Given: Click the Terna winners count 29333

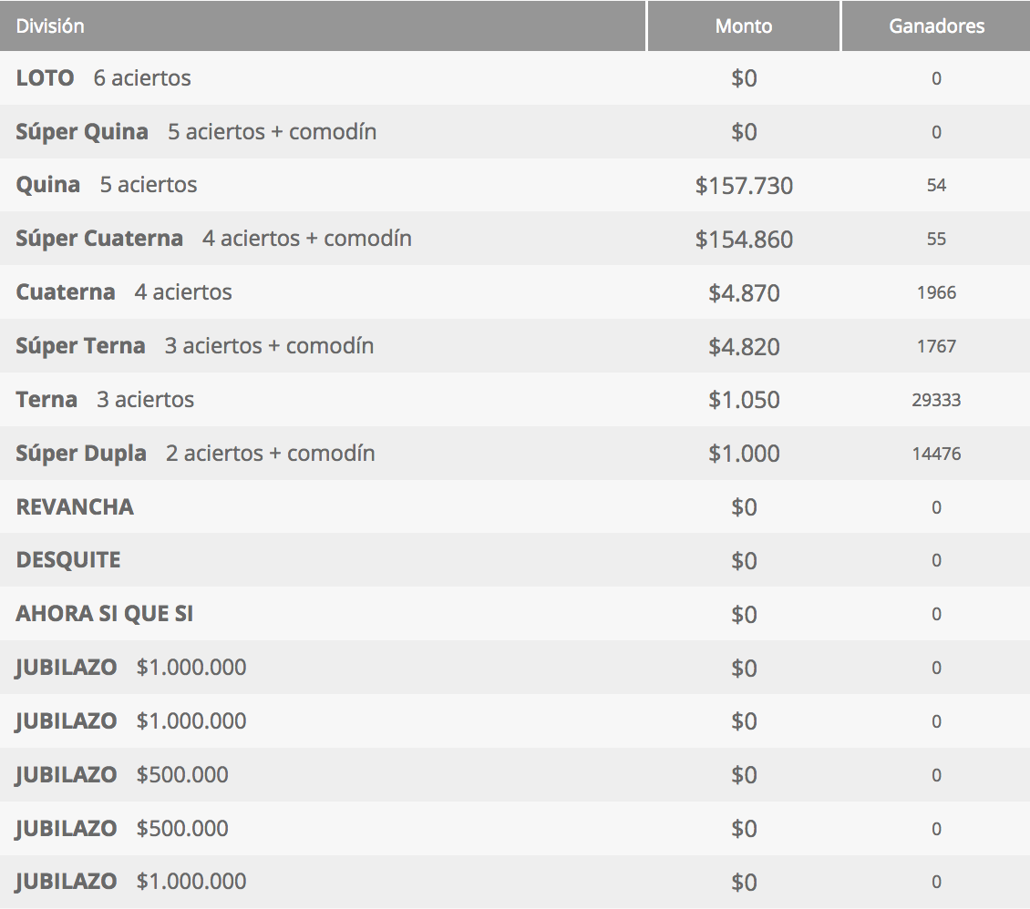Looking at the screenshot, I should coord(936,400).
